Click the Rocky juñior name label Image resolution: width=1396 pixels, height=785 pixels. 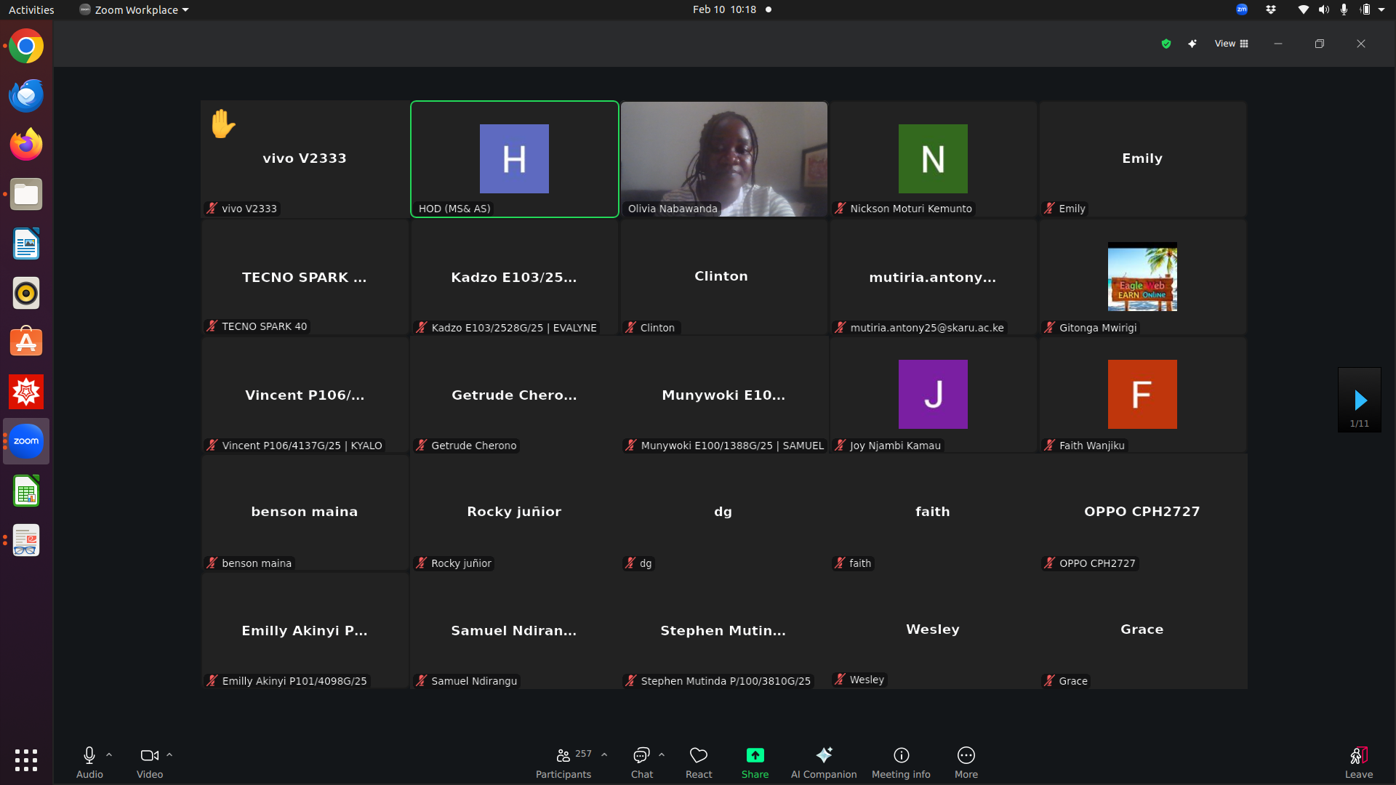point(461,563)
